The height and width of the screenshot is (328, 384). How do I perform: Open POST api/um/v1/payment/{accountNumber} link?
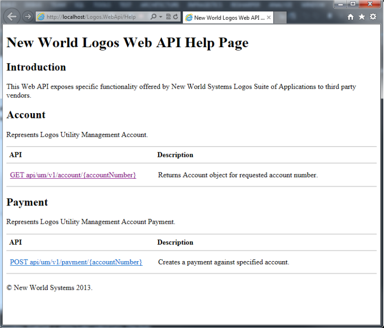[x=76, y=262]
